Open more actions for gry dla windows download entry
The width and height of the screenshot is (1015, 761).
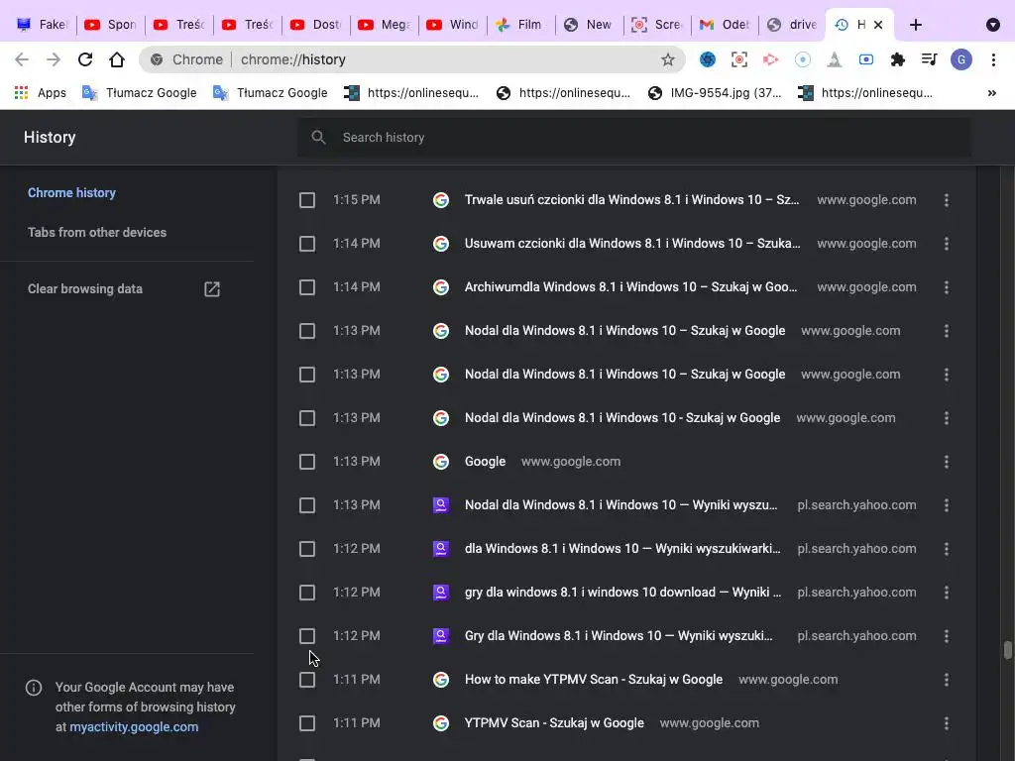tap(947, 593)
